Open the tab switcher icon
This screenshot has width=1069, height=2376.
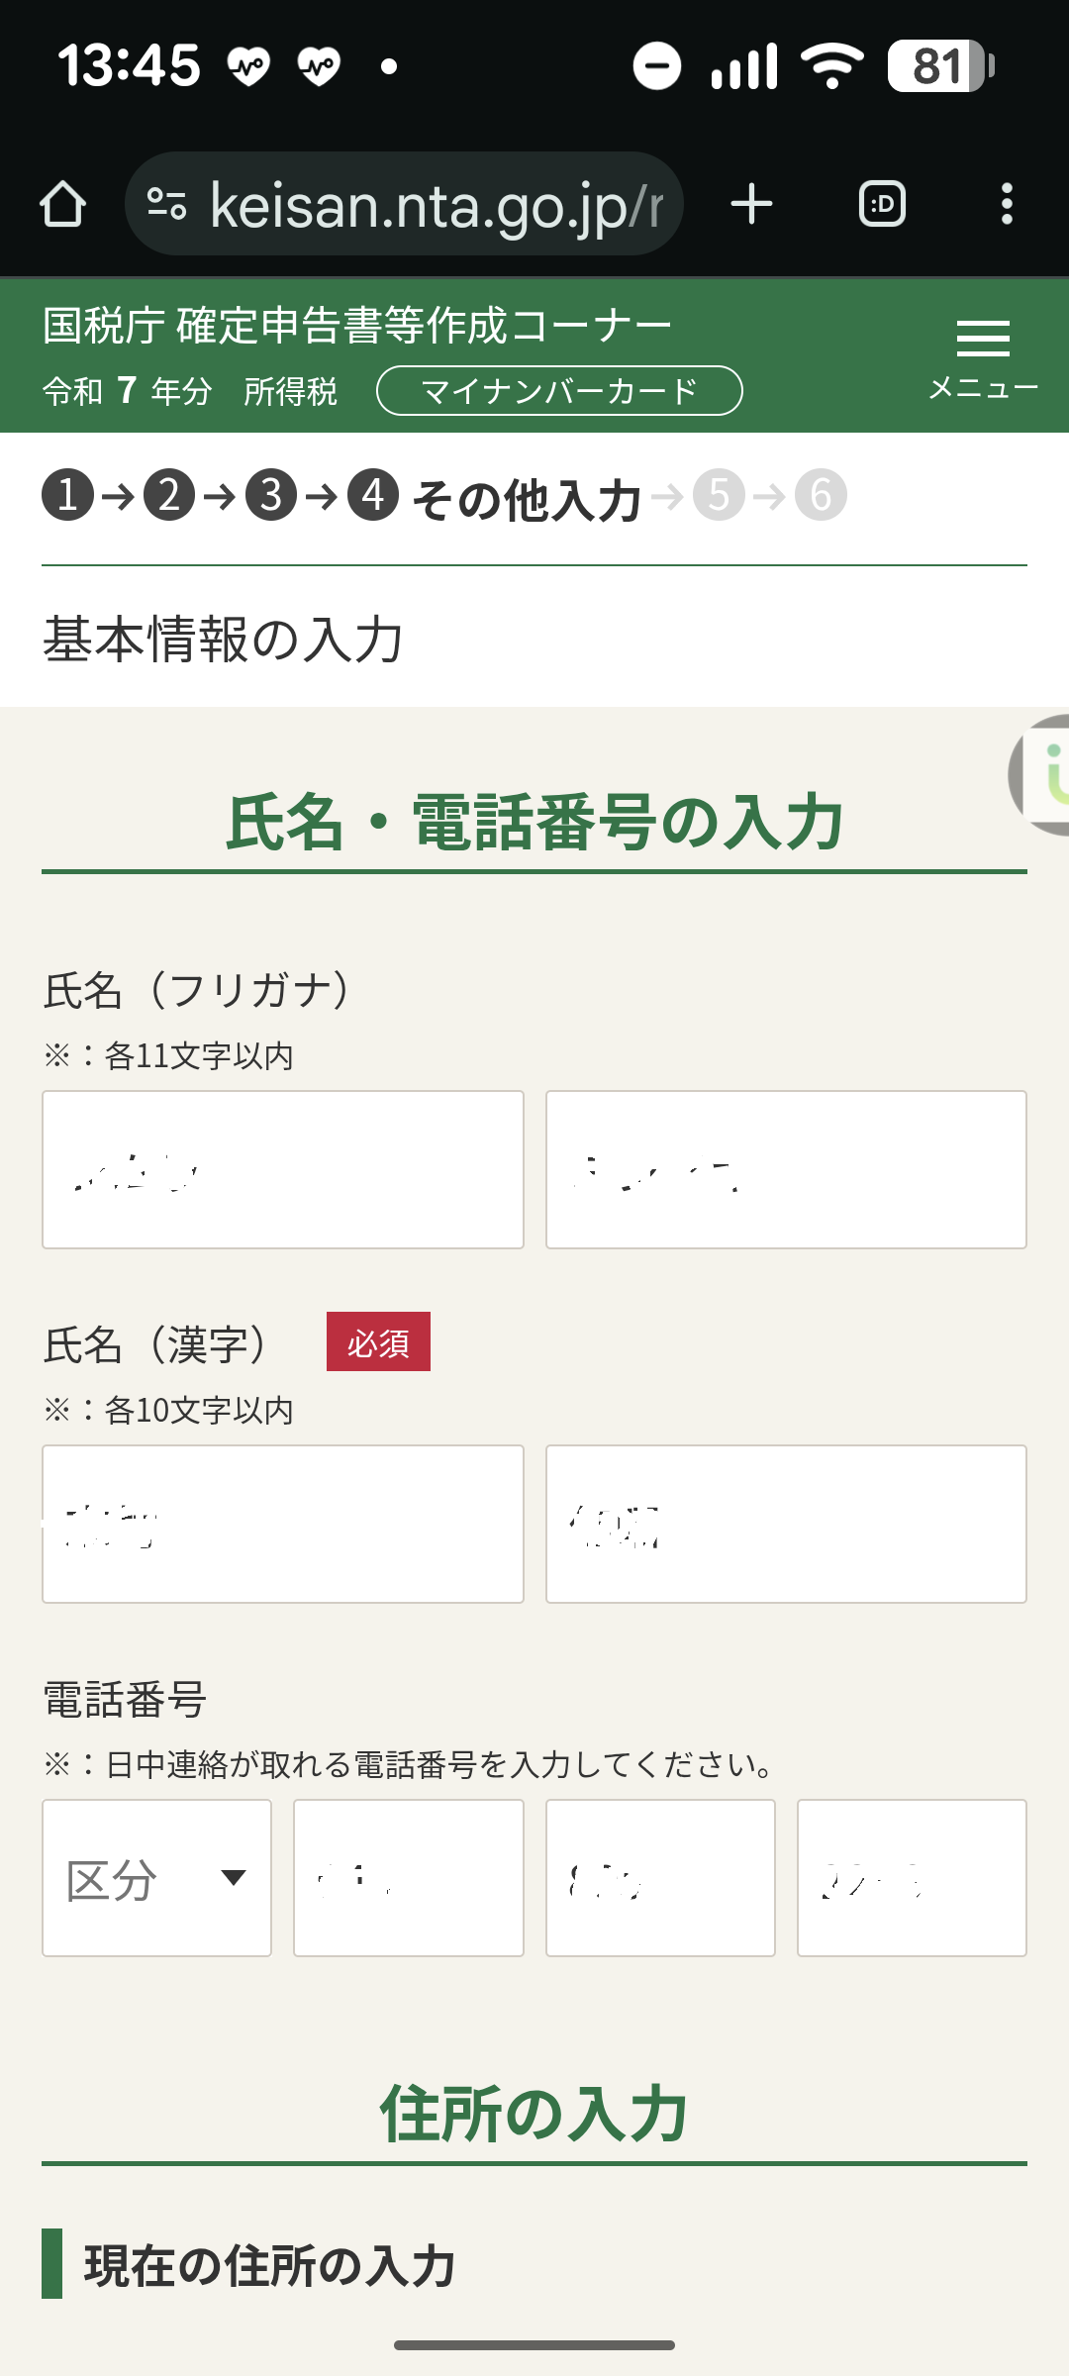(x=882, y=204)
